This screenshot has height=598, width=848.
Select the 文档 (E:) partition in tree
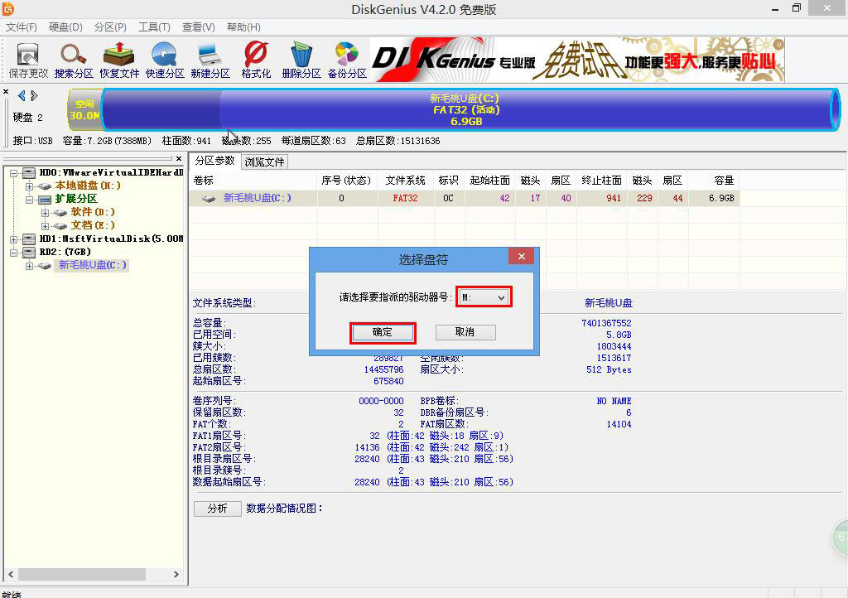coord(93,225)
